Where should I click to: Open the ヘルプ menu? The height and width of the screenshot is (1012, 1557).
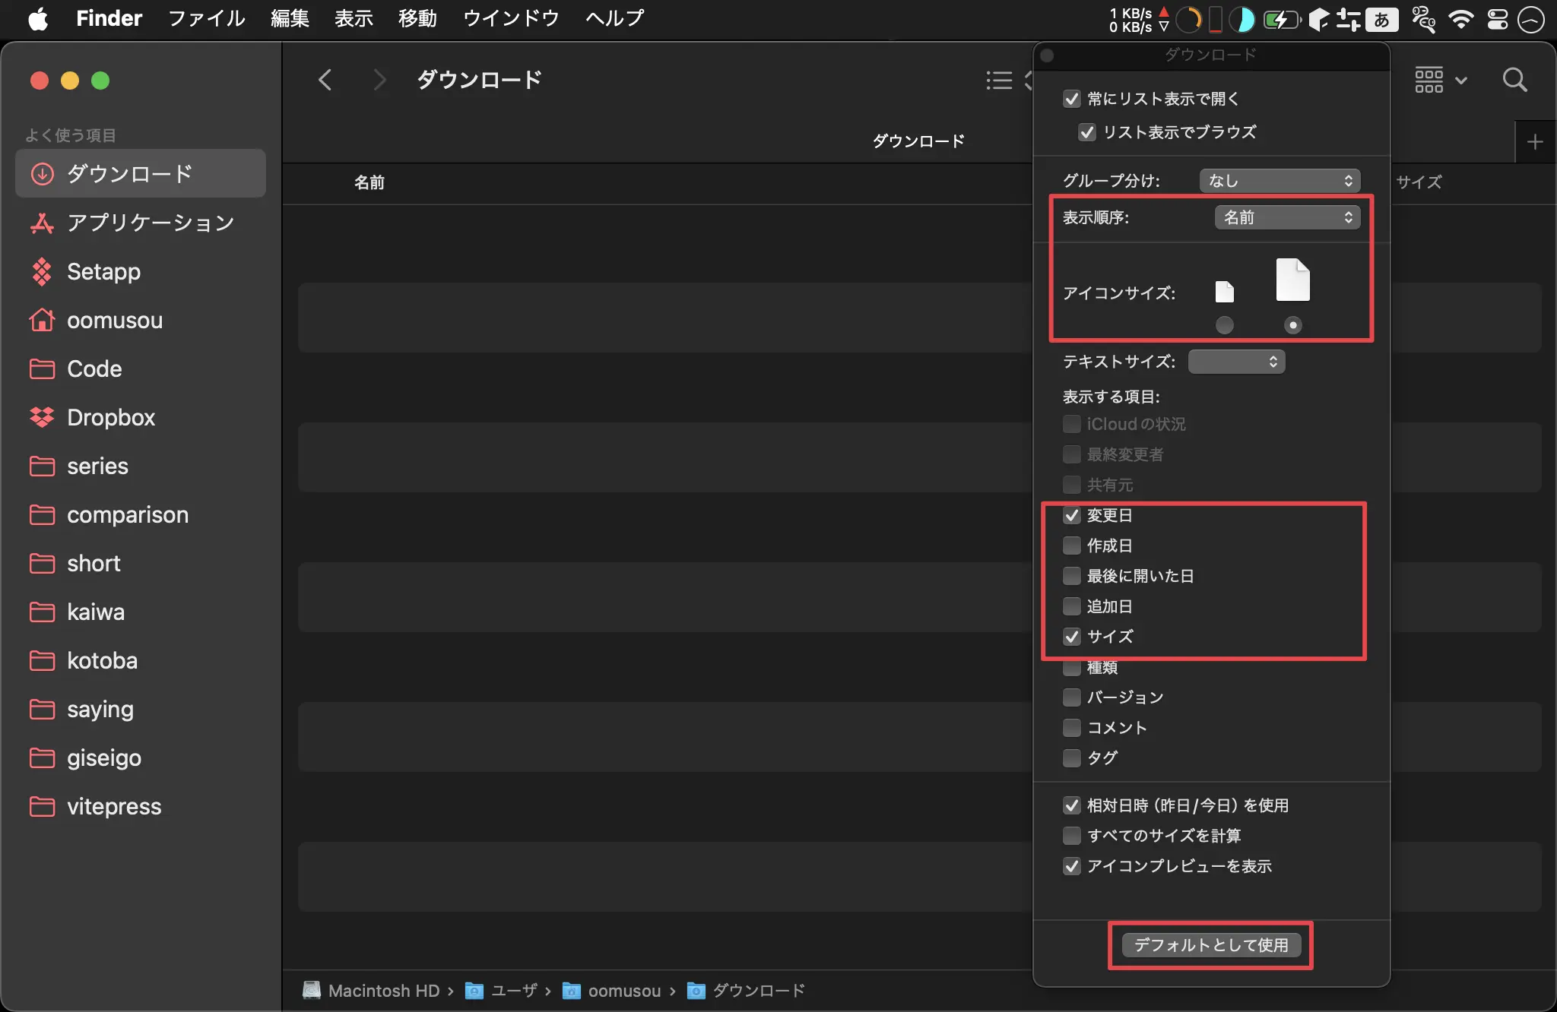[x=615, y=18]
